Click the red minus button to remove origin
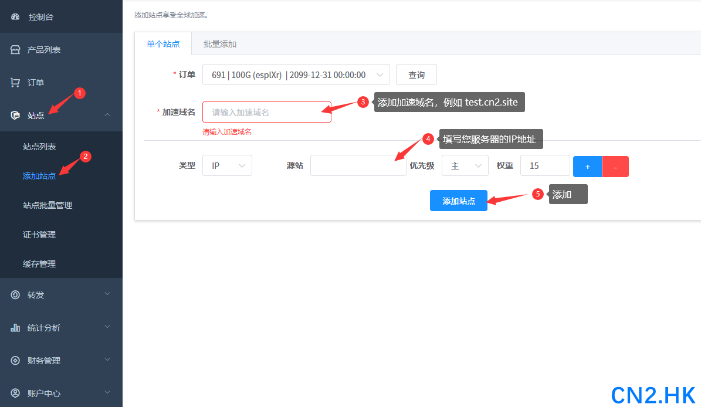 [615, 167]
